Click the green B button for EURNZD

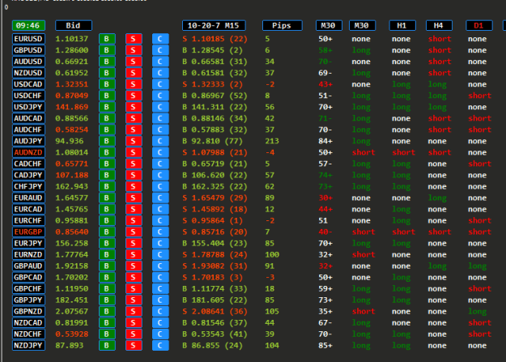107,254
